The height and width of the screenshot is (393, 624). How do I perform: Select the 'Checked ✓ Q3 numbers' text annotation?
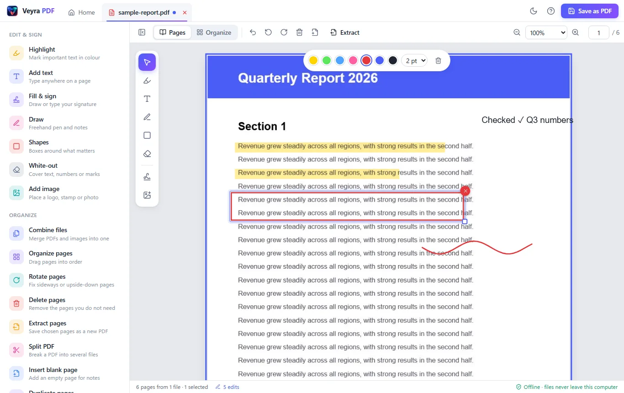pos(527,120)
